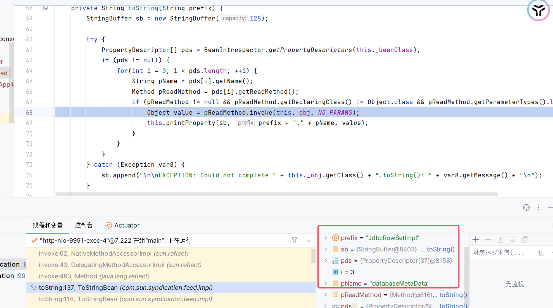Switch to the Actuator tab
This screenshot has width=553, height=308.
click(122, 225)
